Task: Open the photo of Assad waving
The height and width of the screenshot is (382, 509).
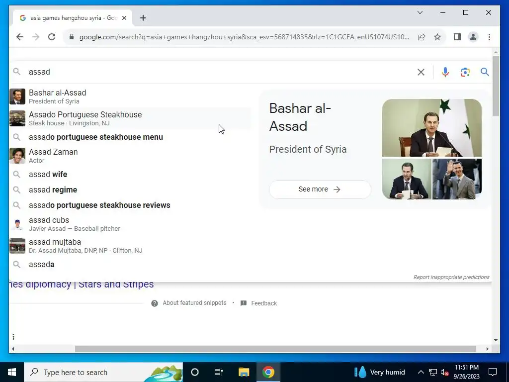Action: [x=457, y=179]
